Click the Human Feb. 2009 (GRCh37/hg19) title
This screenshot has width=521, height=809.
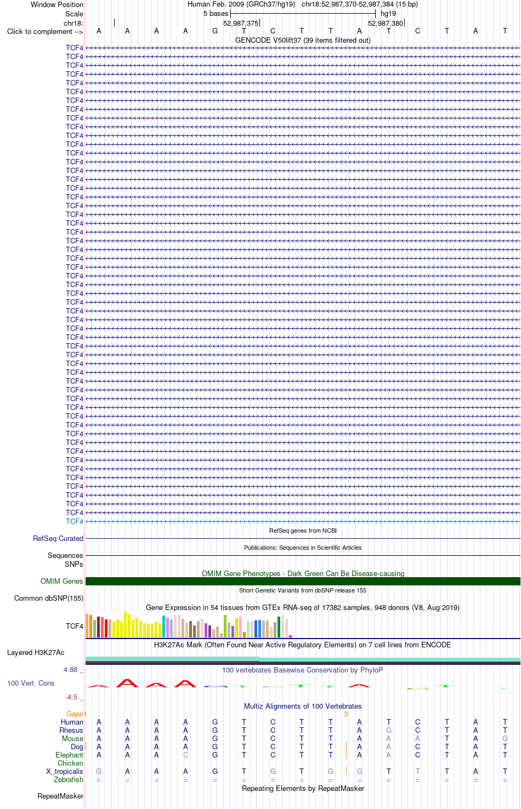[241, 4]
